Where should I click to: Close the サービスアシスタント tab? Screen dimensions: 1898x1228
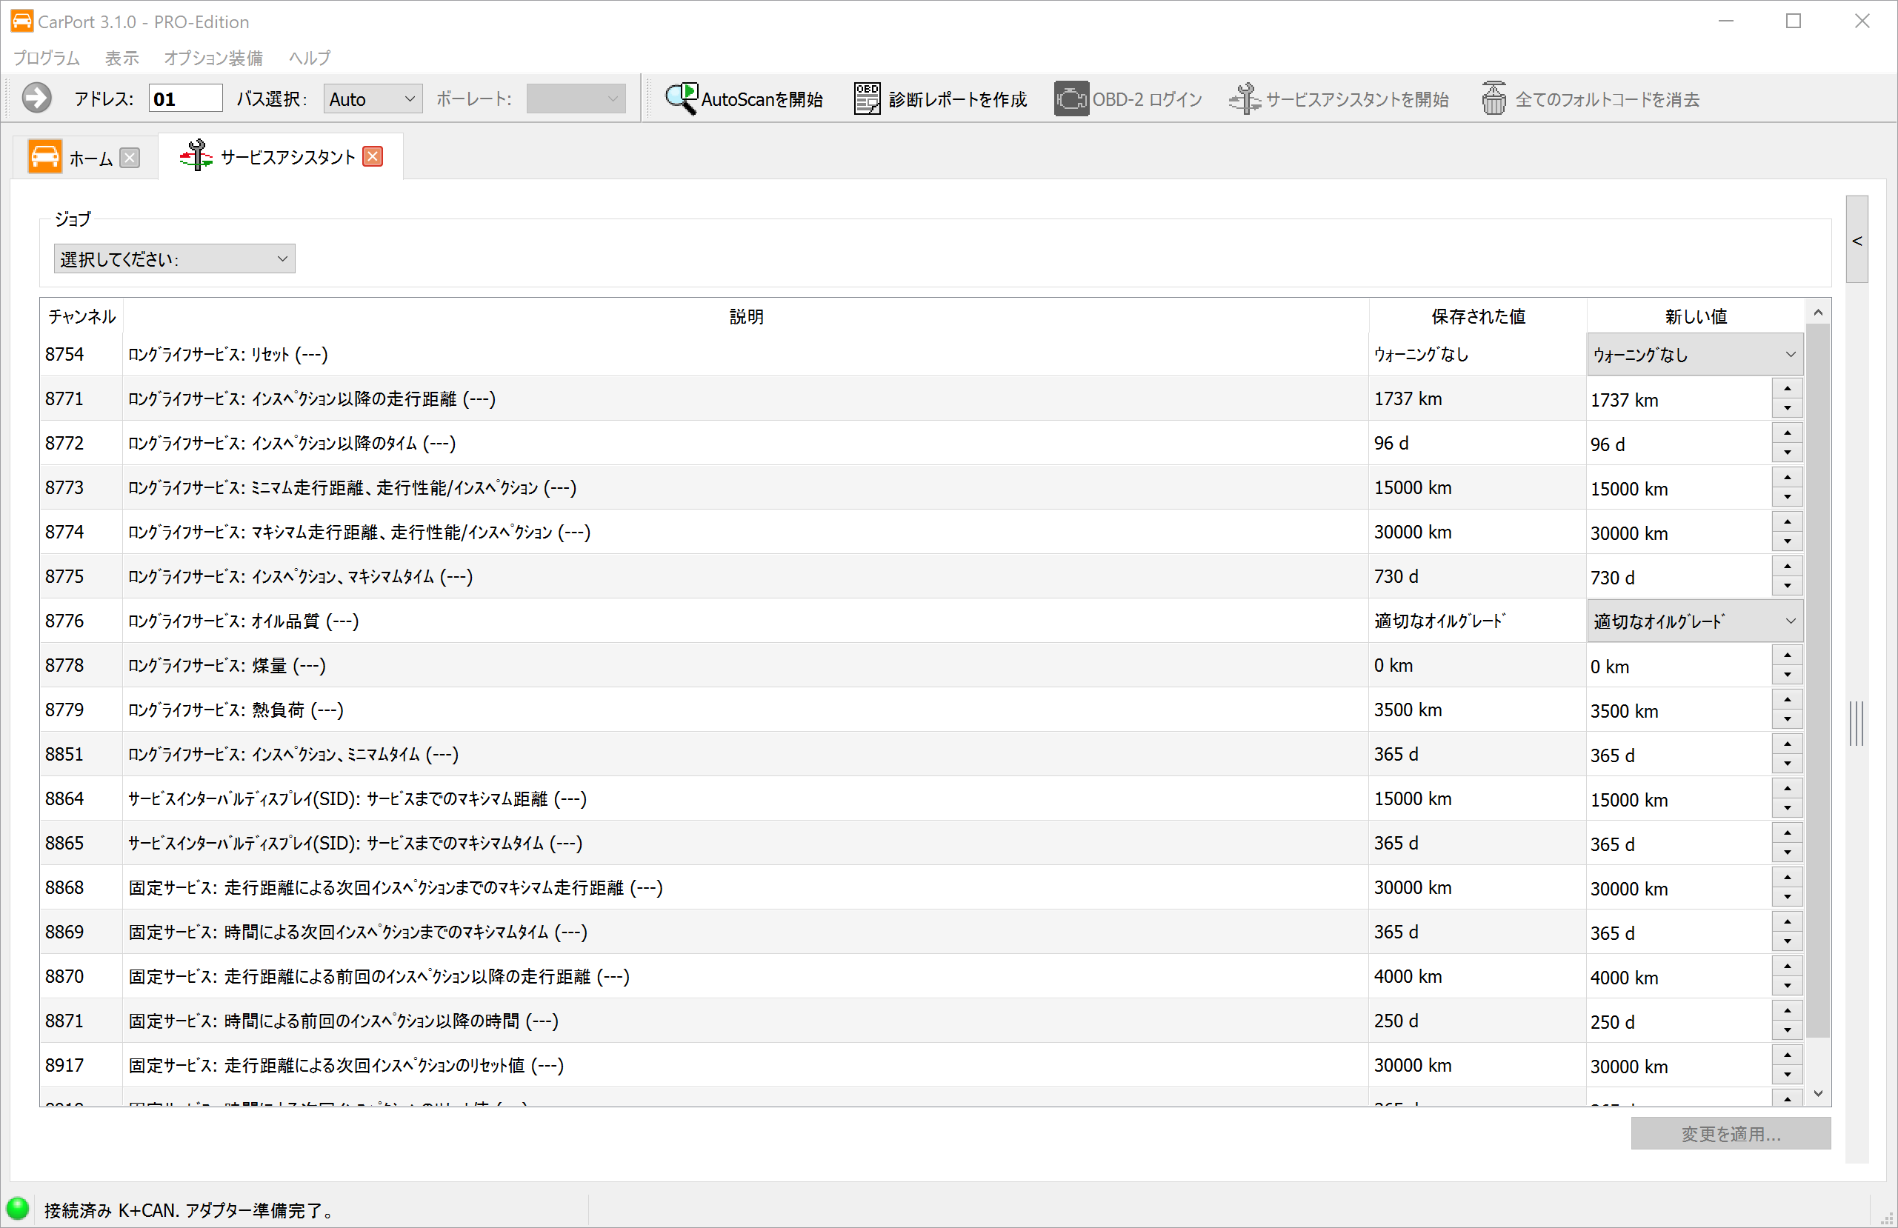(x=372, y=156)
